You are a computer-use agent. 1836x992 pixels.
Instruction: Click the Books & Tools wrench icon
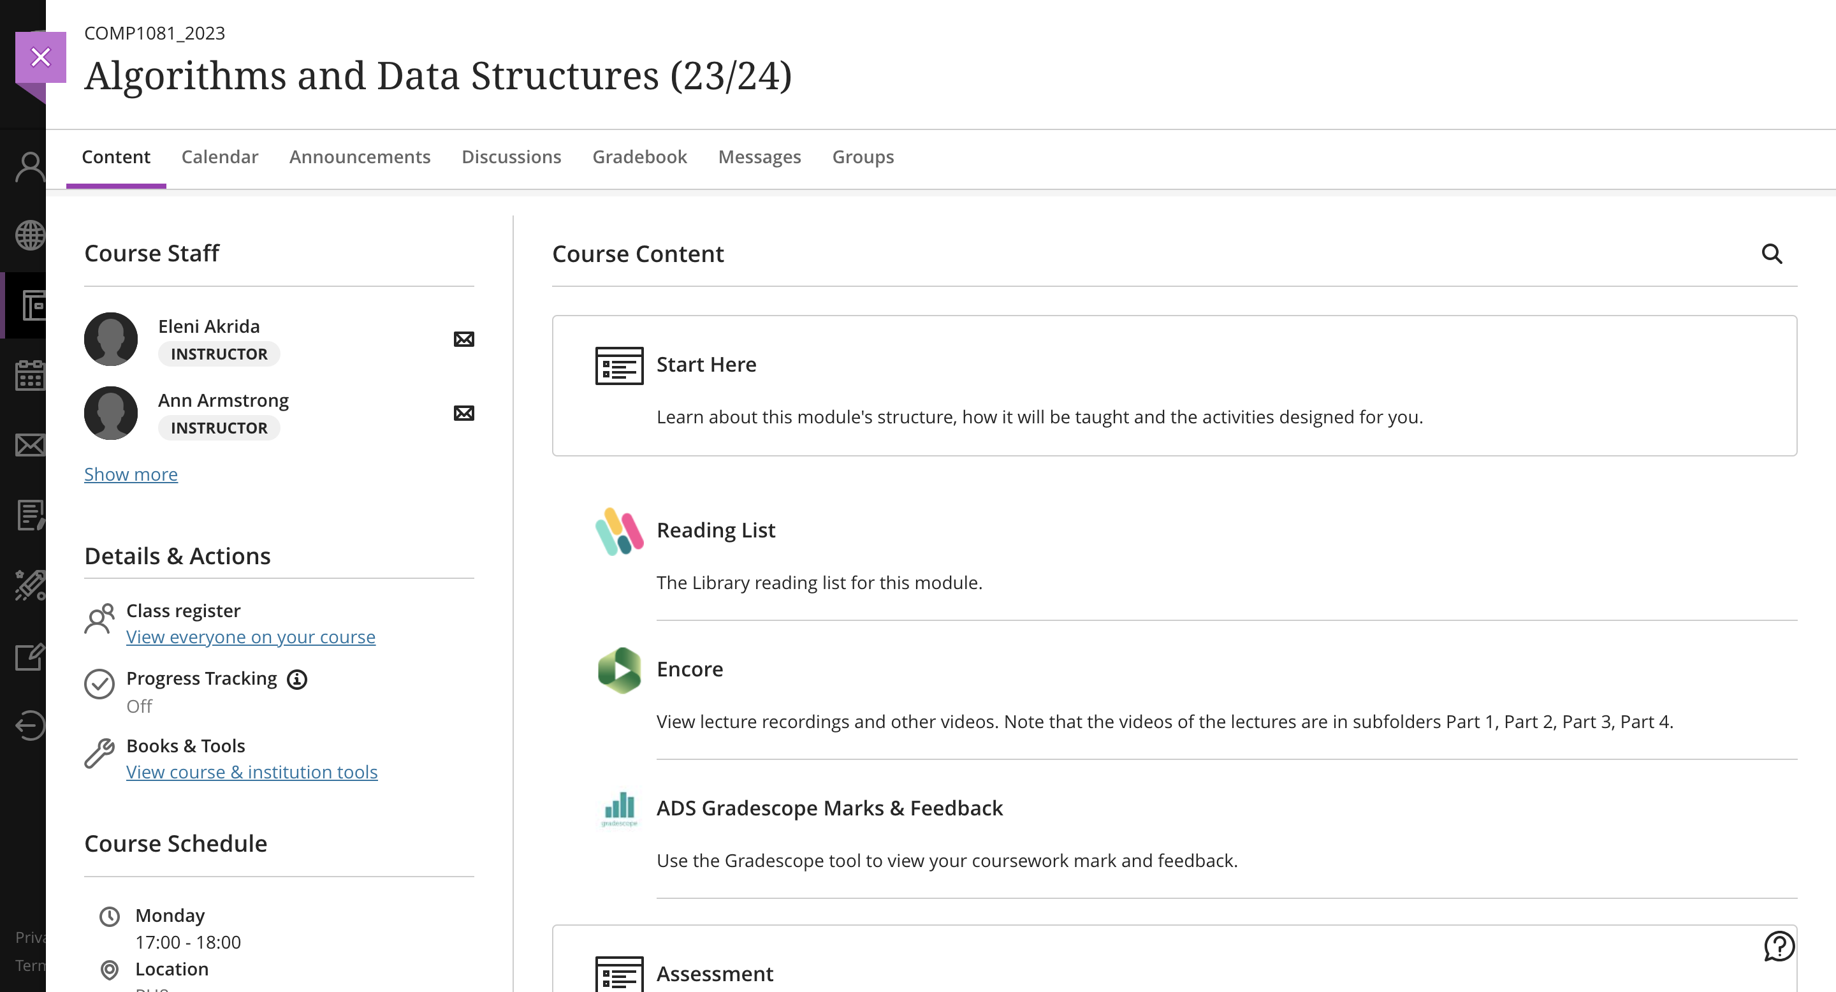pos(100,754)
